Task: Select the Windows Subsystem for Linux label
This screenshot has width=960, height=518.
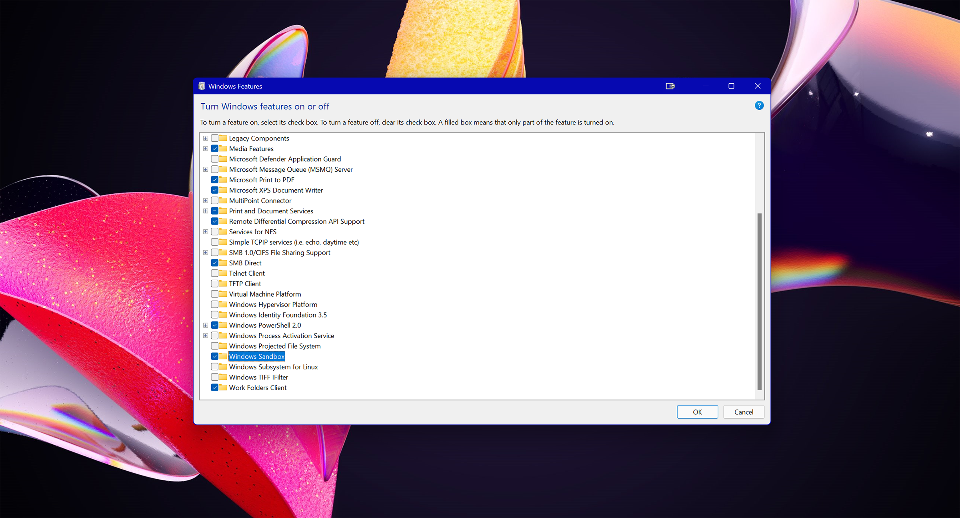Action: coord(273,367)
